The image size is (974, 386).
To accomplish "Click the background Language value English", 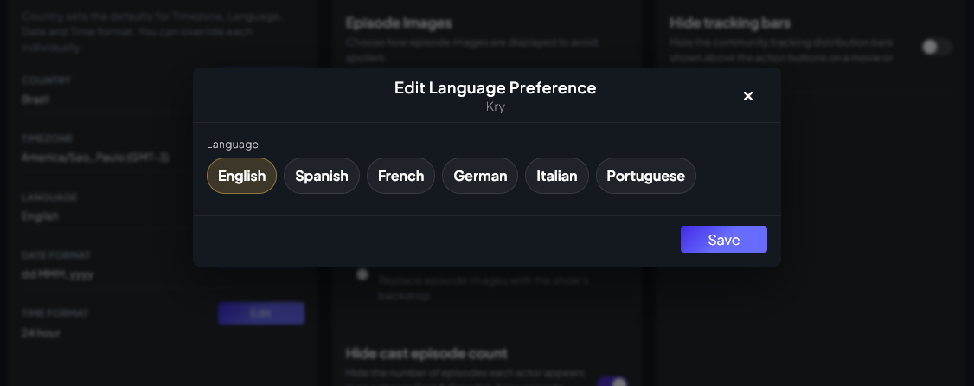I will click(x=40, y=216).
